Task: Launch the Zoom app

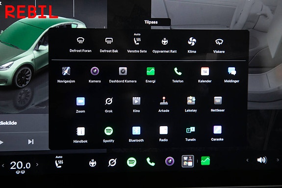Action: coord(80,105)
